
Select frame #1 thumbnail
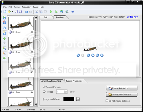tap(21, 23)
